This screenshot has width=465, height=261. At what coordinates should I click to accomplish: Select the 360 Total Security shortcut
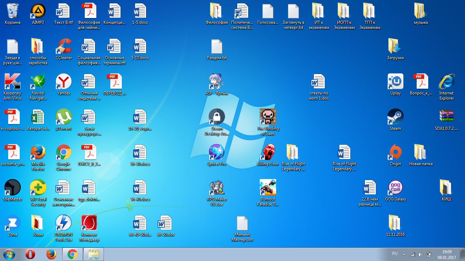point(38,188)
